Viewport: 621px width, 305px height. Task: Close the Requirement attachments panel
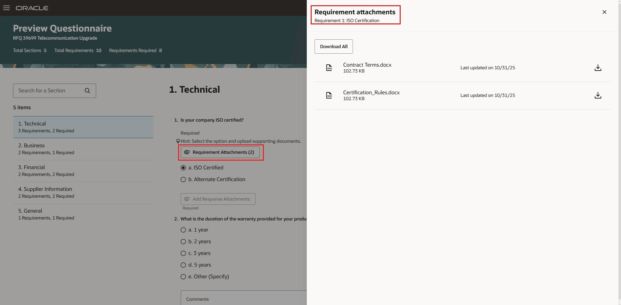coord(604,12)
